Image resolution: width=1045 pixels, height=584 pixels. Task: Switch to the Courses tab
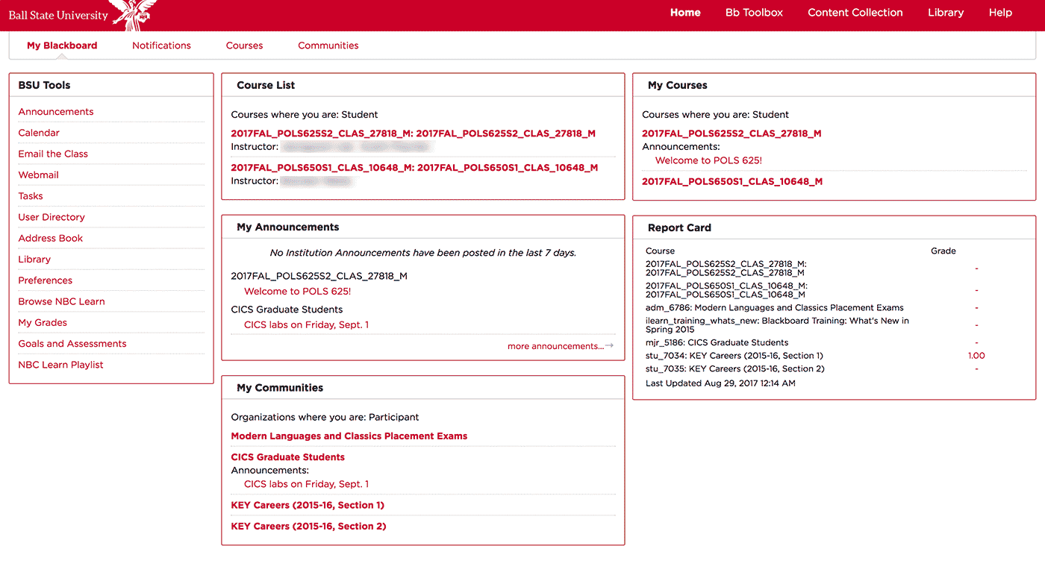[244, 45]
